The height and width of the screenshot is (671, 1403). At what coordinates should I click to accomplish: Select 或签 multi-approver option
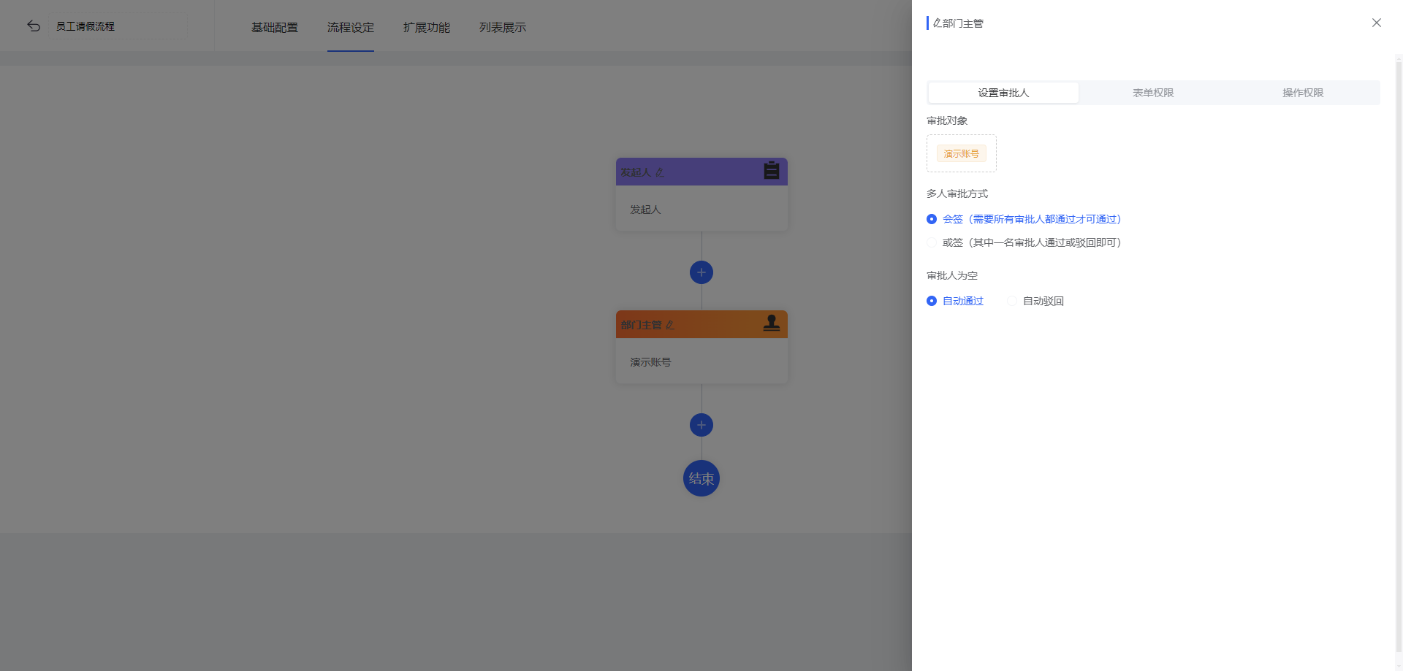click(x=932, y=242)
